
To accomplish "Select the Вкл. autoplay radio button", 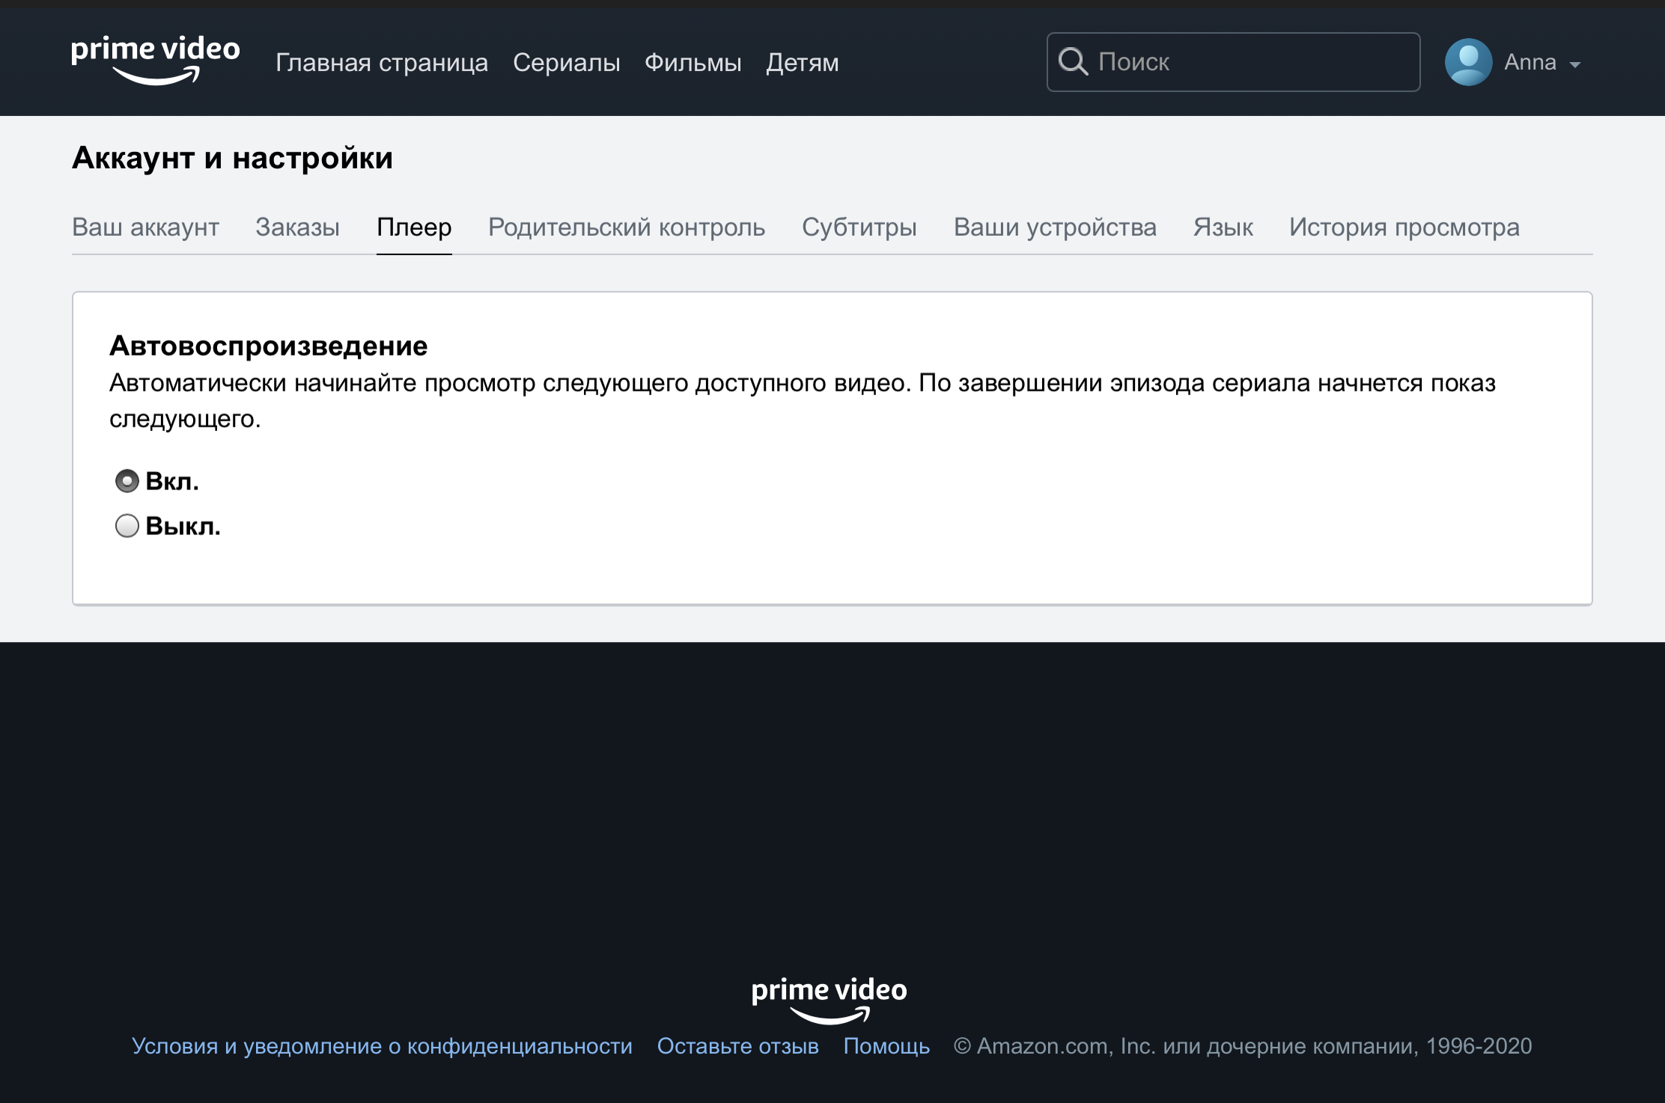I will (127, 481).
